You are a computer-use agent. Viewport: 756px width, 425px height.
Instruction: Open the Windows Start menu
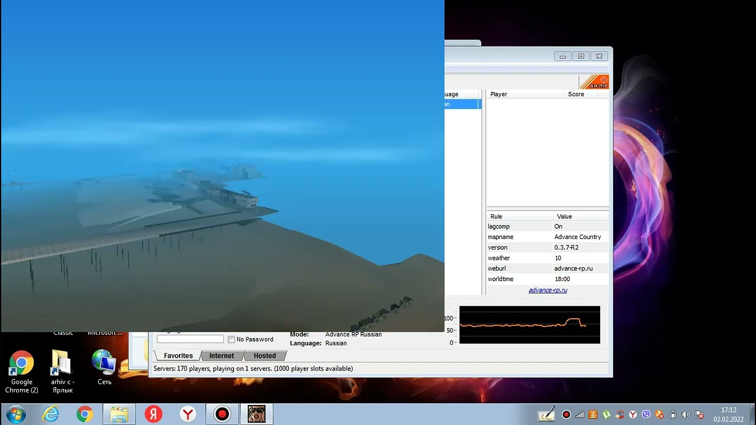16,414
